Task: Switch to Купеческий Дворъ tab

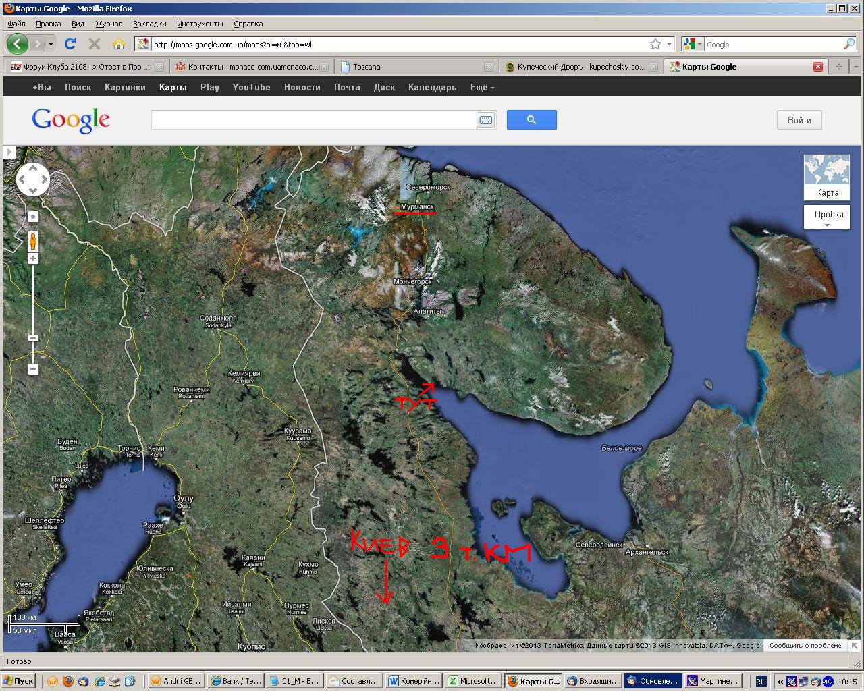Action: [581, 67]
